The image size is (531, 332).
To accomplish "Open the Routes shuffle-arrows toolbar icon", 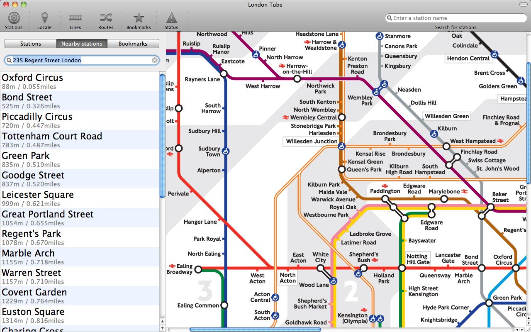I will [x=105, y=18].
